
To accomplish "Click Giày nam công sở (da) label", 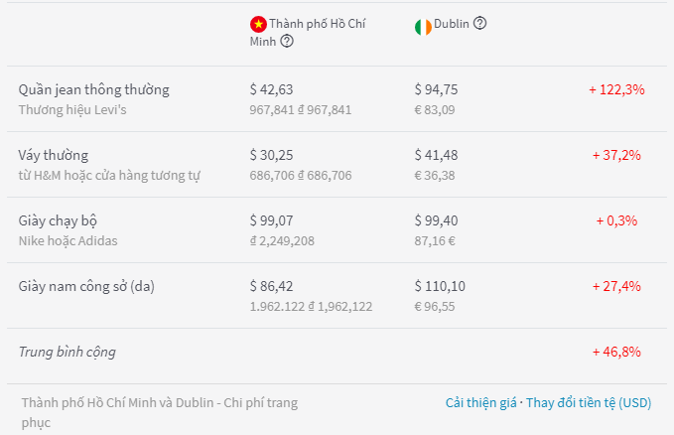I will (x=86, y=286).
